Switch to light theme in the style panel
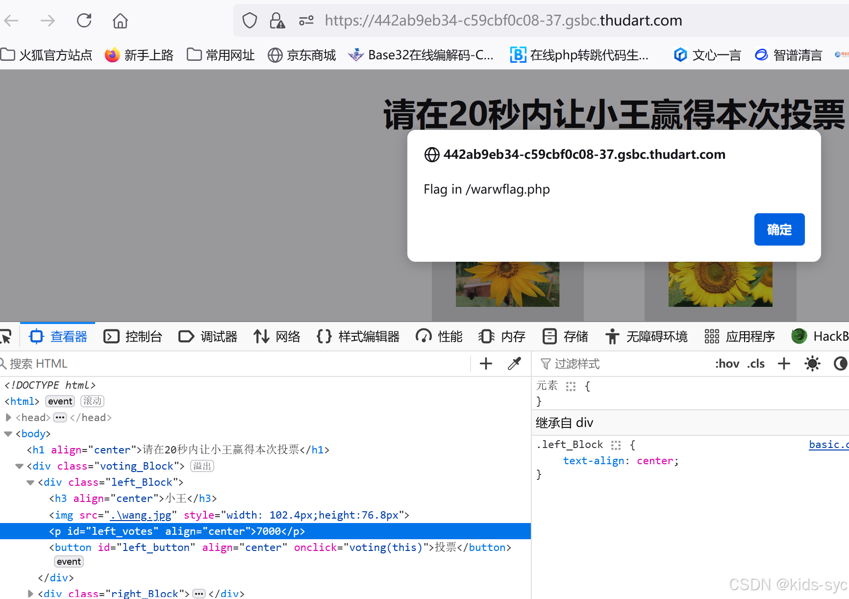 (812, 363)
